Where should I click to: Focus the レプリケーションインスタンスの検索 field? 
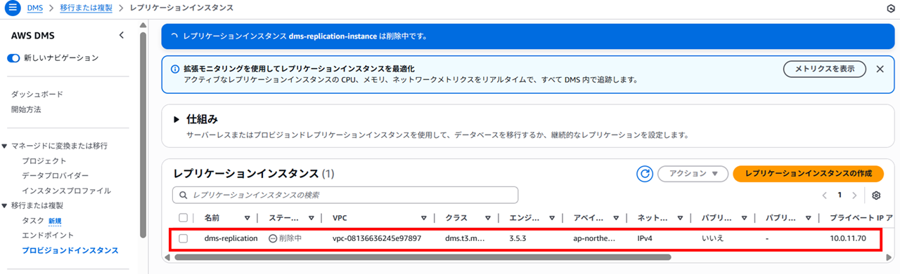(345, 195)
